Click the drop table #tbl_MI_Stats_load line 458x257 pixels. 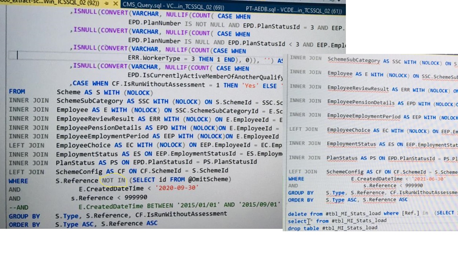pos(318,228)
